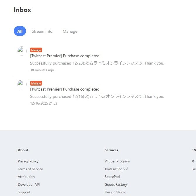196x196 pixels.
Task: Click the Services footer heading
Action: [x=111, y=150]
